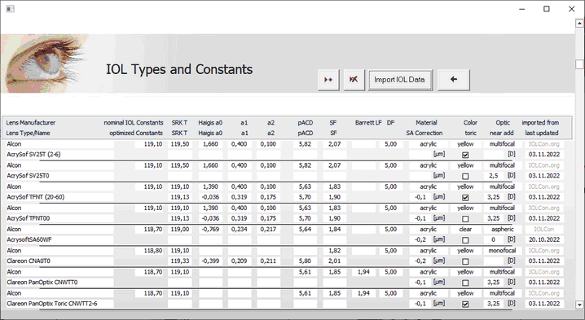This screenshot has height=320, width=585.
Task: Toggle toric checkbox for AcrySof SV25T0
Action: 465,176
